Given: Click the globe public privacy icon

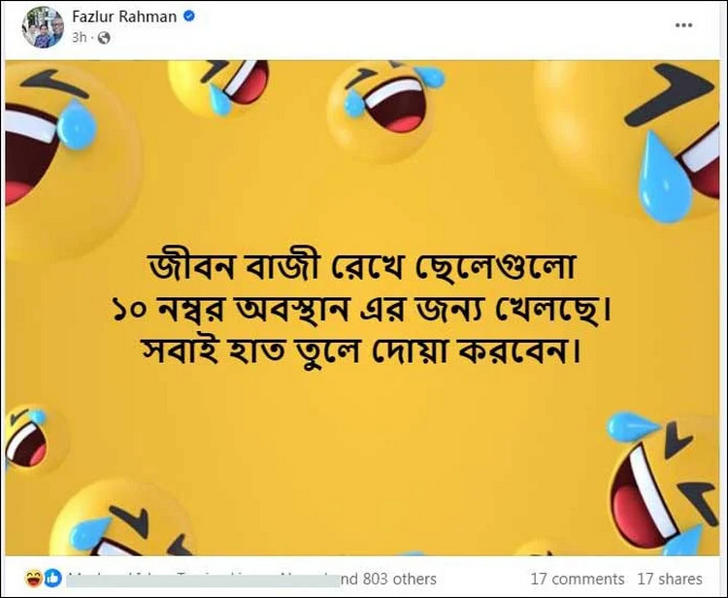Looking at the screenshot, I should coord(104,38).
